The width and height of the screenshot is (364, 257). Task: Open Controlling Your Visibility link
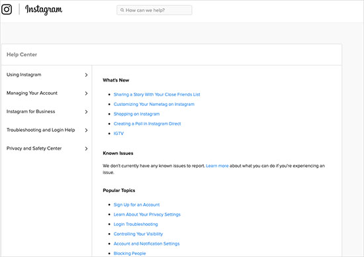click(138, 234)
